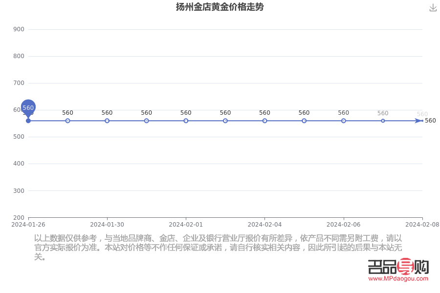Click the arrow endpoint at 2024-02-08
This screenshot has height=293, width=440.
[419, 121]
